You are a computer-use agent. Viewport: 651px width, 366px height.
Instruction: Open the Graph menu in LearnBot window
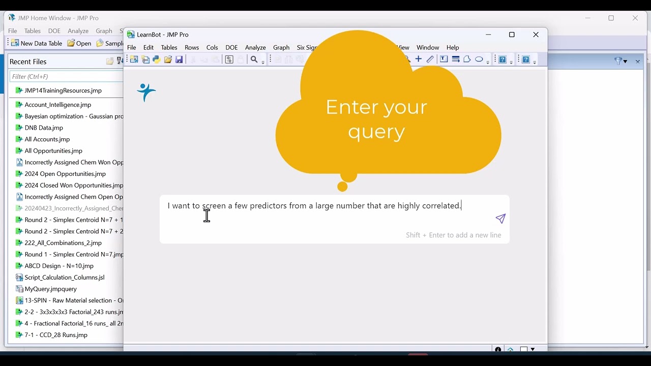281,48
